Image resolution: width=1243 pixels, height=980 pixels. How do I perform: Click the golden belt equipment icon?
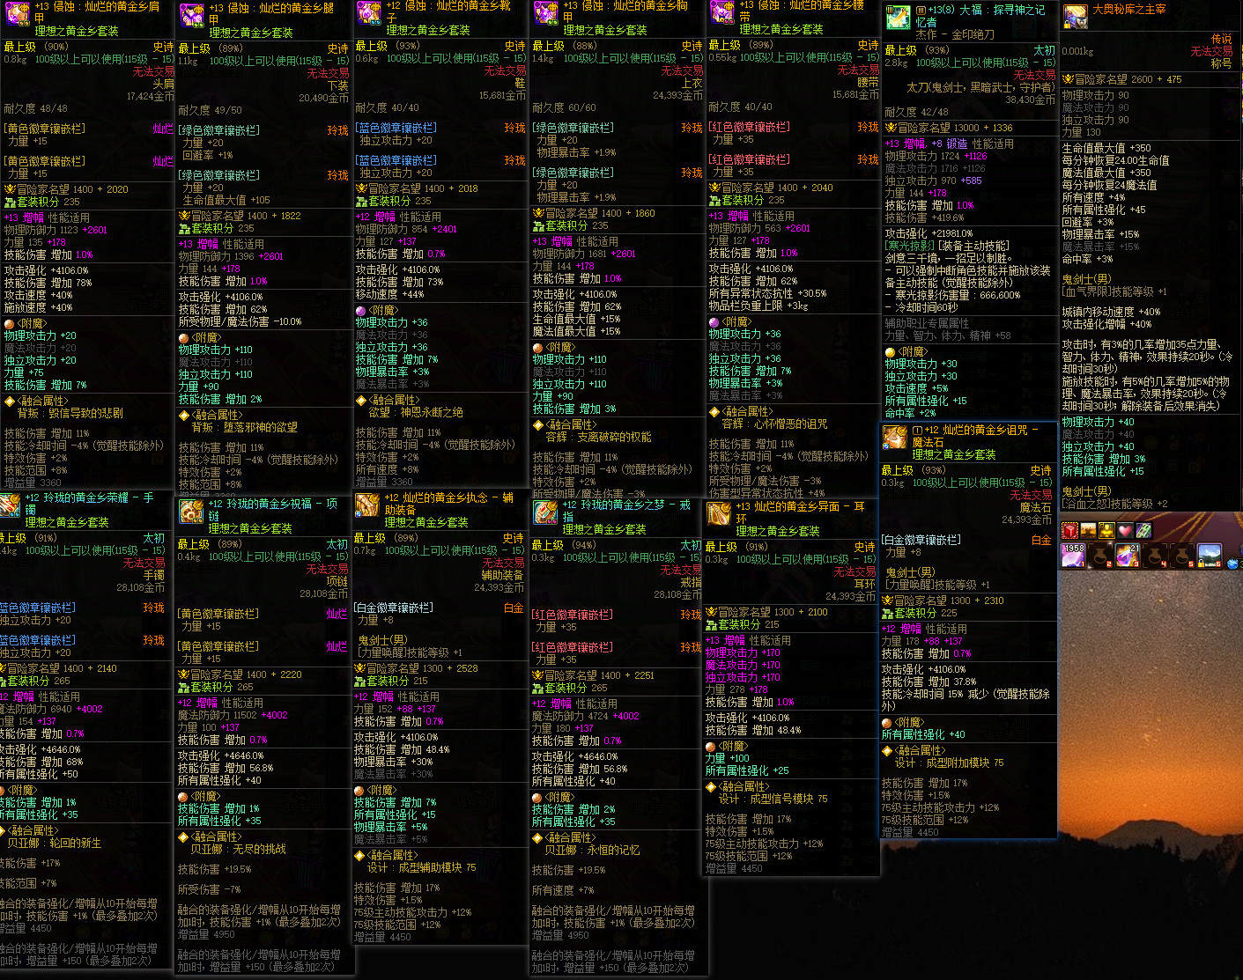tap(722, 12)
